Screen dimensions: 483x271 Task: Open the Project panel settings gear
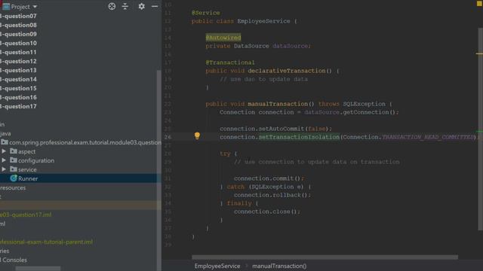click(x=141, y=6)
